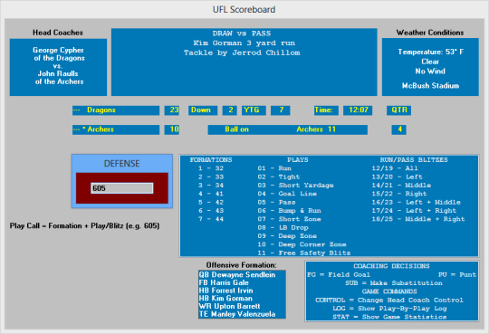Screen dimensions: 489x334
Task: Click Kim Gorman 3 yard run line
Action: tap(244, 43)
